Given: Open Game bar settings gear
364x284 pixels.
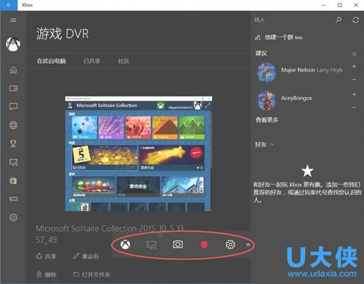Looking at the screenshot, I should coord(231,244).
